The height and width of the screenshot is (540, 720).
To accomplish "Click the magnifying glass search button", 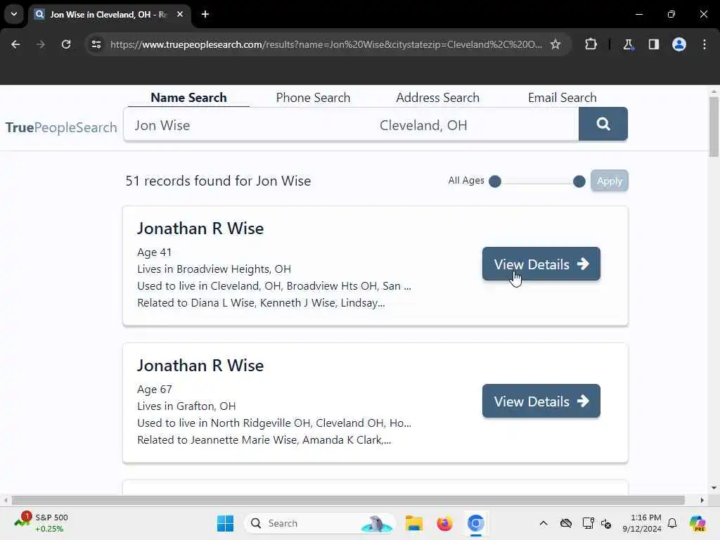I will [603, 124].
